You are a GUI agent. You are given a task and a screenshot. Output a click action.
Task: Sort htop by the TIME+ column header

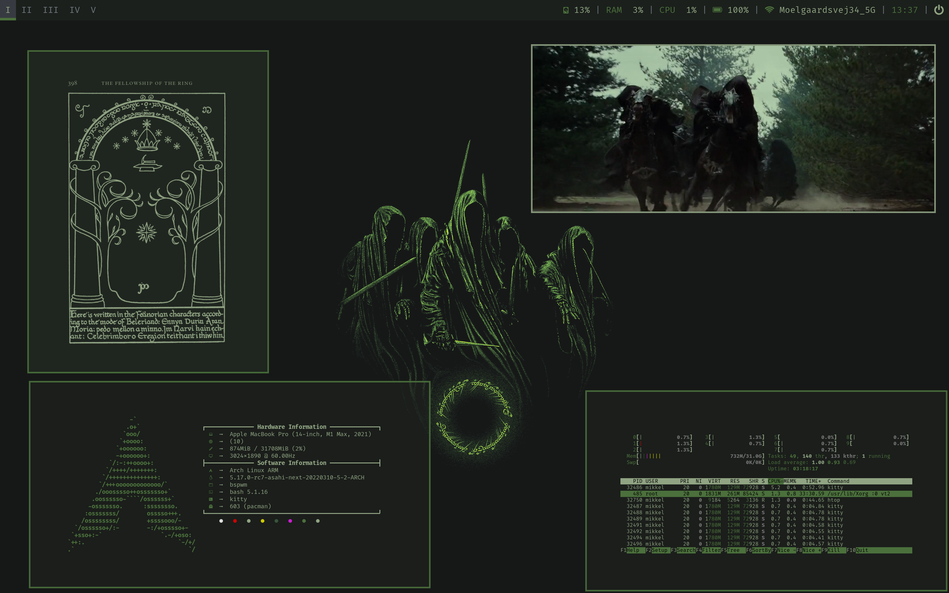(x=813, y=481)
